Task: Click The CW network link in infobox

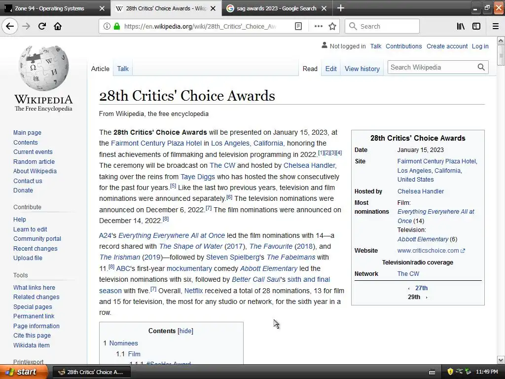Action: tap(408, 273)
